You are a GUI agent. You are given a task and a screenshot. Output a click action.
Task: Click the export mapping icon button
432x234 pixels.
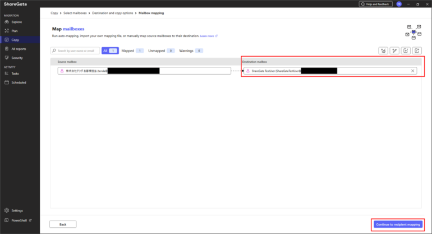[417, 51]
